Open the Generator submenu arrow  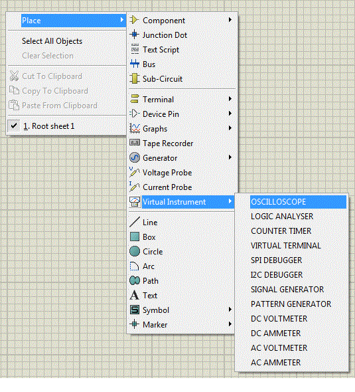click(x=230, y=157)
